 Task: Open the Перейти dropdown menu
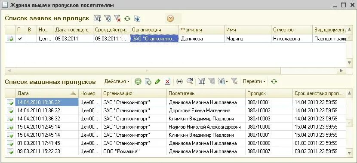tap(254, 81)
